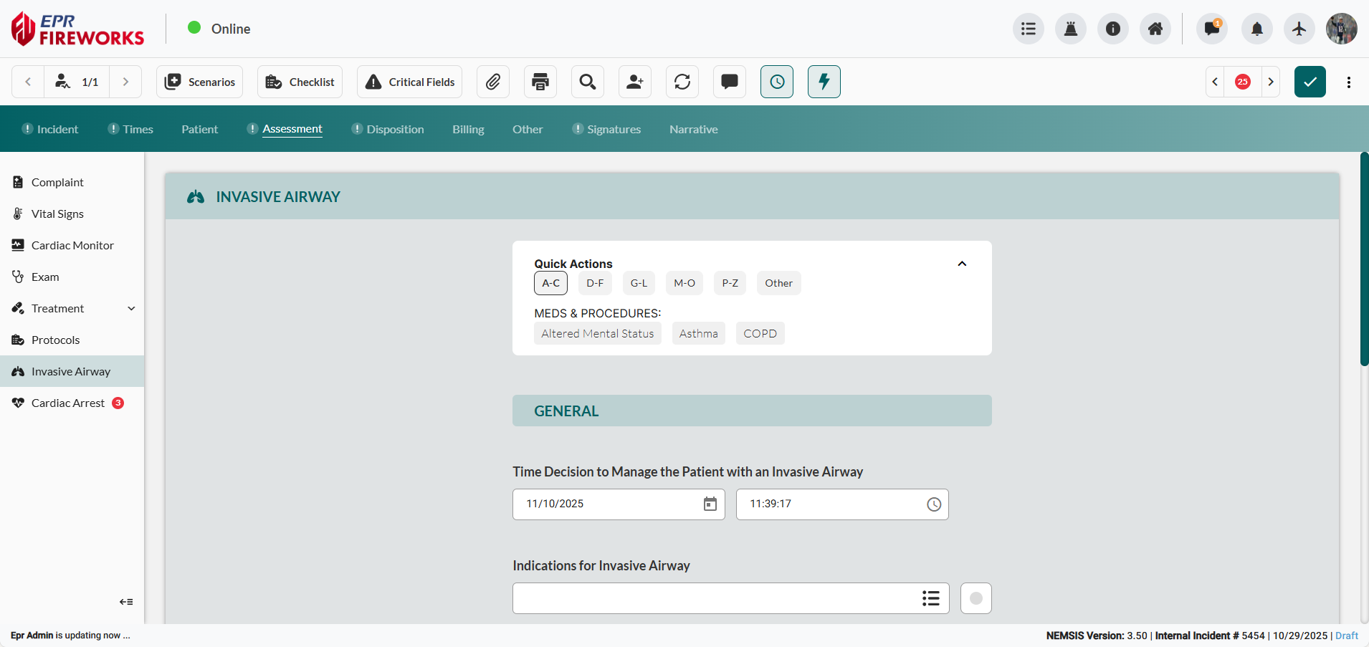Go to the Narrative tab

(693, 129)
